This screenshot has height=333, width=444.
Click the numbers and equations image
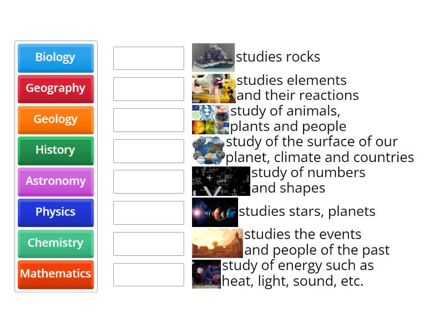coord(220,181)
